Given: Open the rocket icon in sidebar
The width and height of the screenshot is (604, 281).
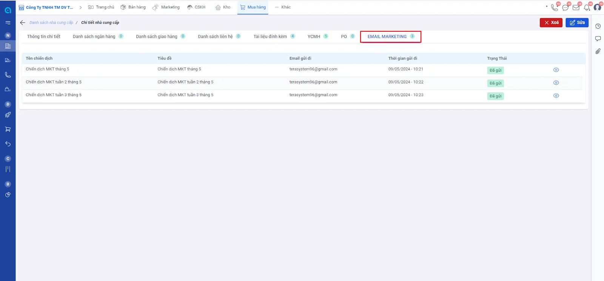Looking at the screenshot, I should point(8,115).
